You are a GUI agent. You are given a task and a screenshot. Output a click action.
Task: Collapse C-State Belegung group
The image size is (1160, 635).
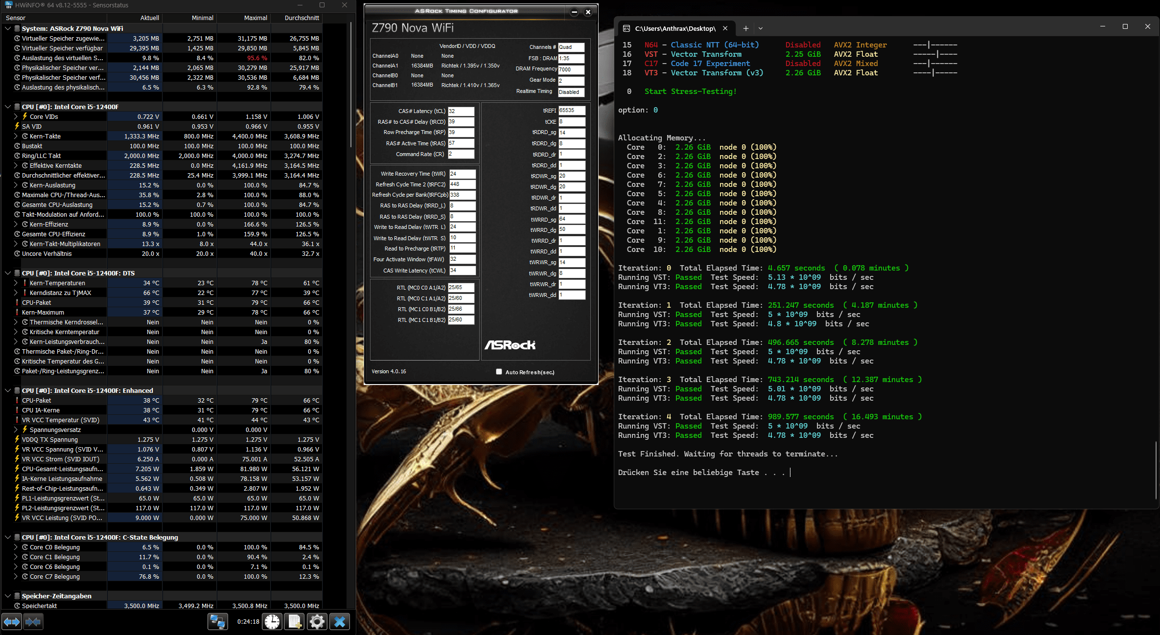click(8, 537)
